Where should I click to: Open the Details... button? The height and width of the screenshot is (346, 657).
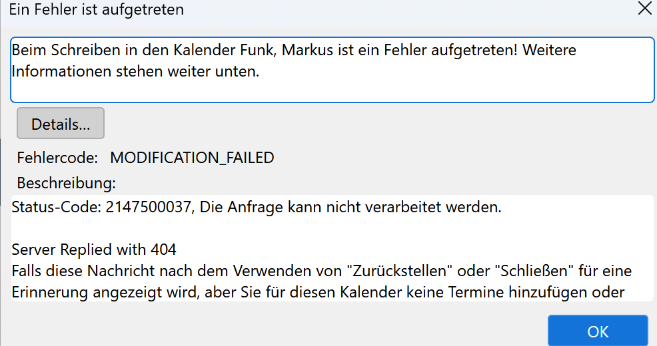pos(61,123)
